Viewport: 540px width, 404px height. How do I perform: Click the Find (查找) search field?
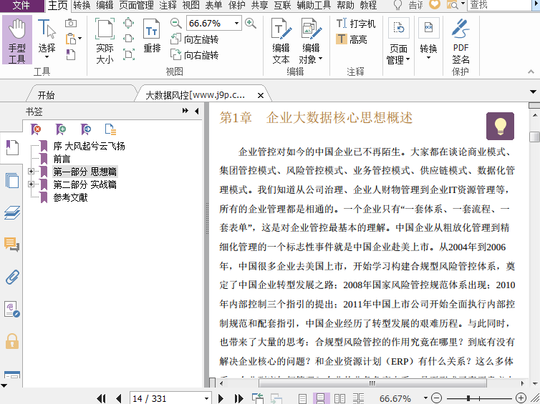499,5
